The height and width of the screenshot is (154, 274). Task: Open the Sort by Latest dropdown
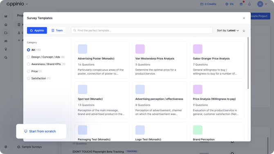click(228, 30)
